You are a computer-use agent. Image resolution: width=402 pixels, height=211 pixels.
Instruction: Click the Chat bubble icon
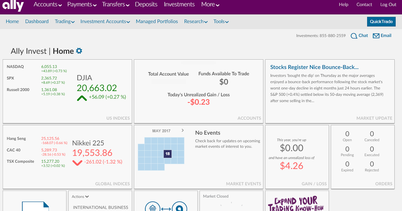point(354,36)
